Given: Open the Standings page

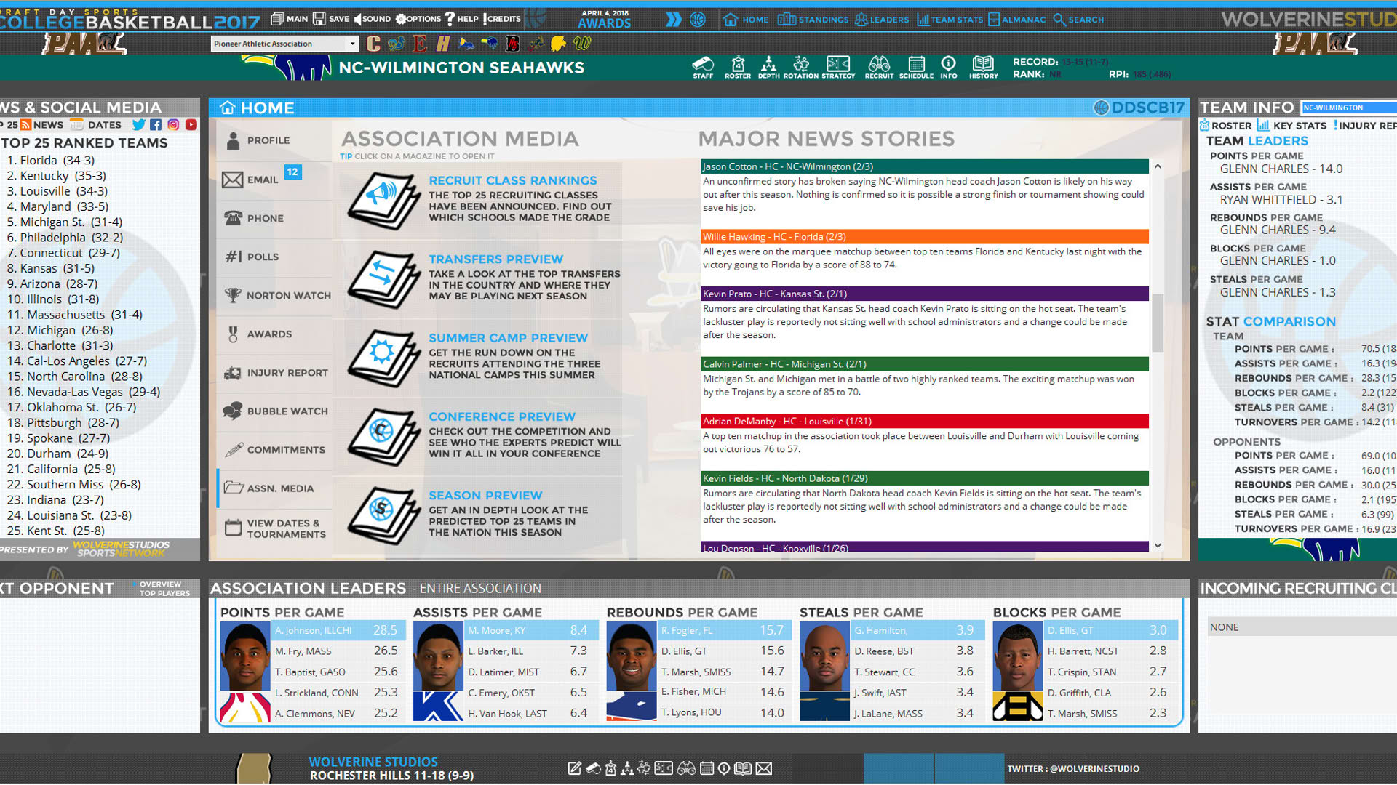Looking at the screenshot, I should [813, 20].
